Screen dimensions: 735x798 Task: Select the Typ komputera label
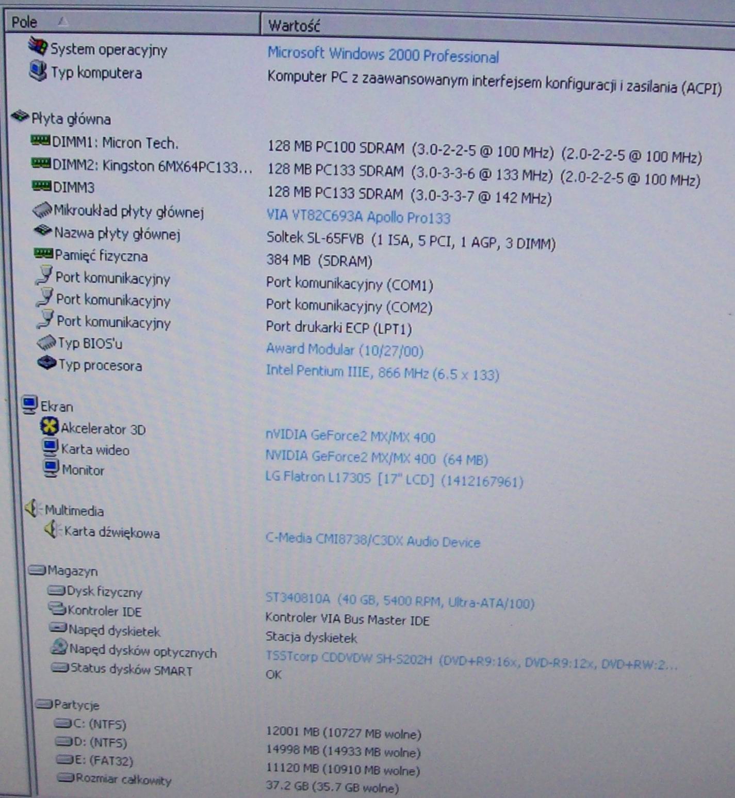[96, 73]
